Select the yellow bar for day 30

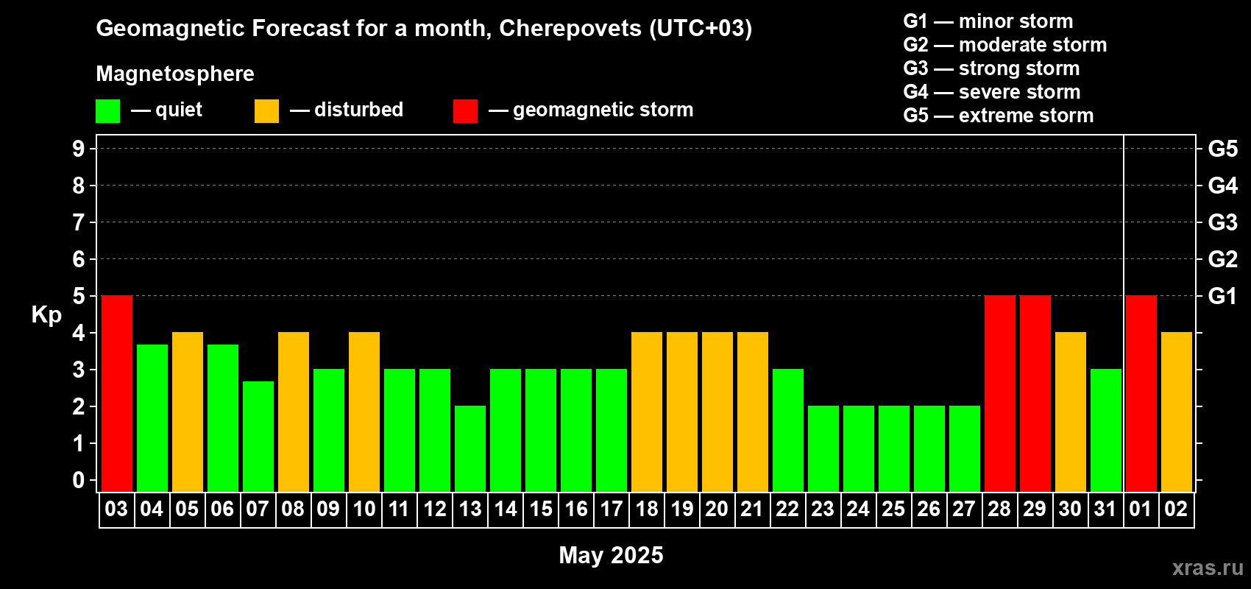point(1071,412)
